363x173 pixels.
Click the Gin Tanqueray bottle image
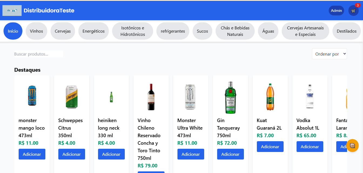(x=230, y=98)
